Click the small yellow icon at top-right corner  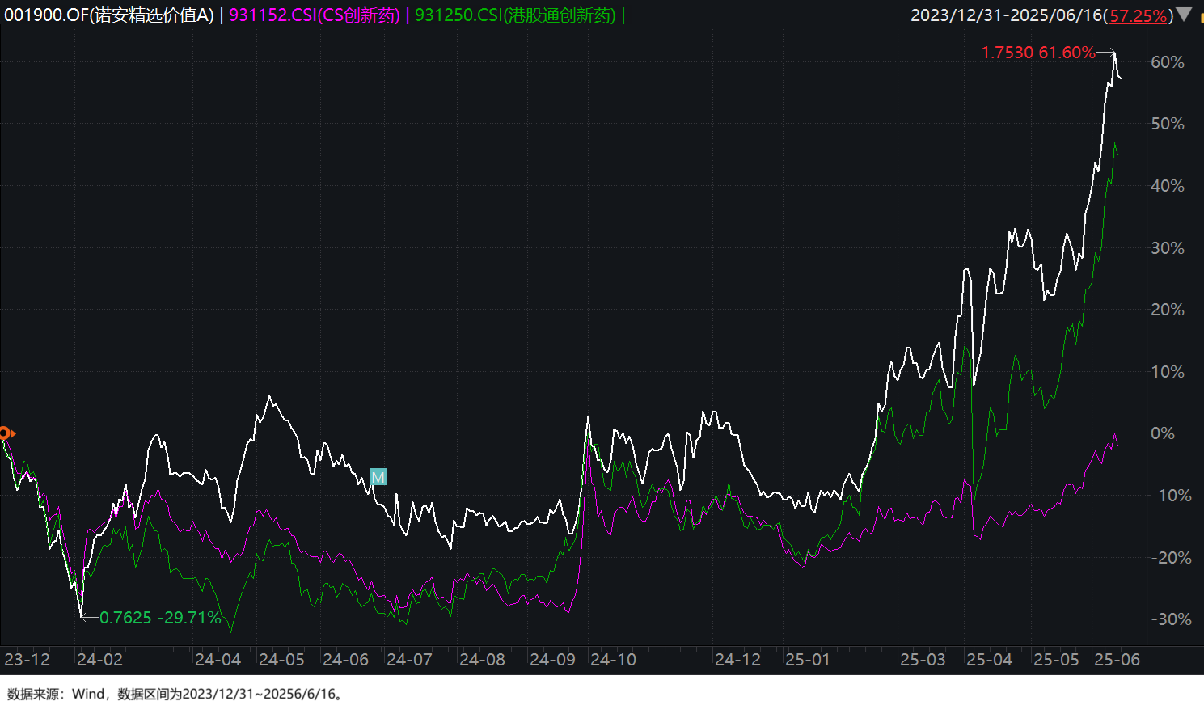pos(1201,18)
